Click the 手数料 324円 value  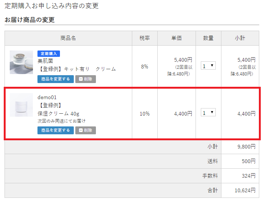(249, 176)
